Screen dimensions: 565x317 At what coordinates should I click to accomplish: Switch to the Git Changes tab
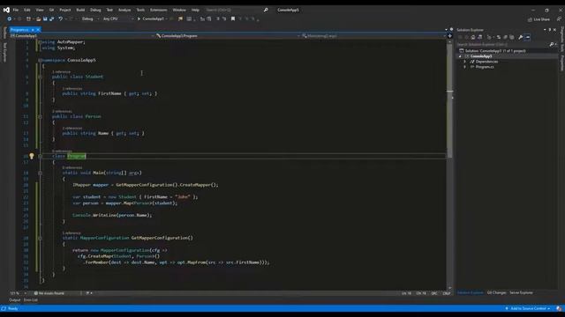(x=496, y=292)
